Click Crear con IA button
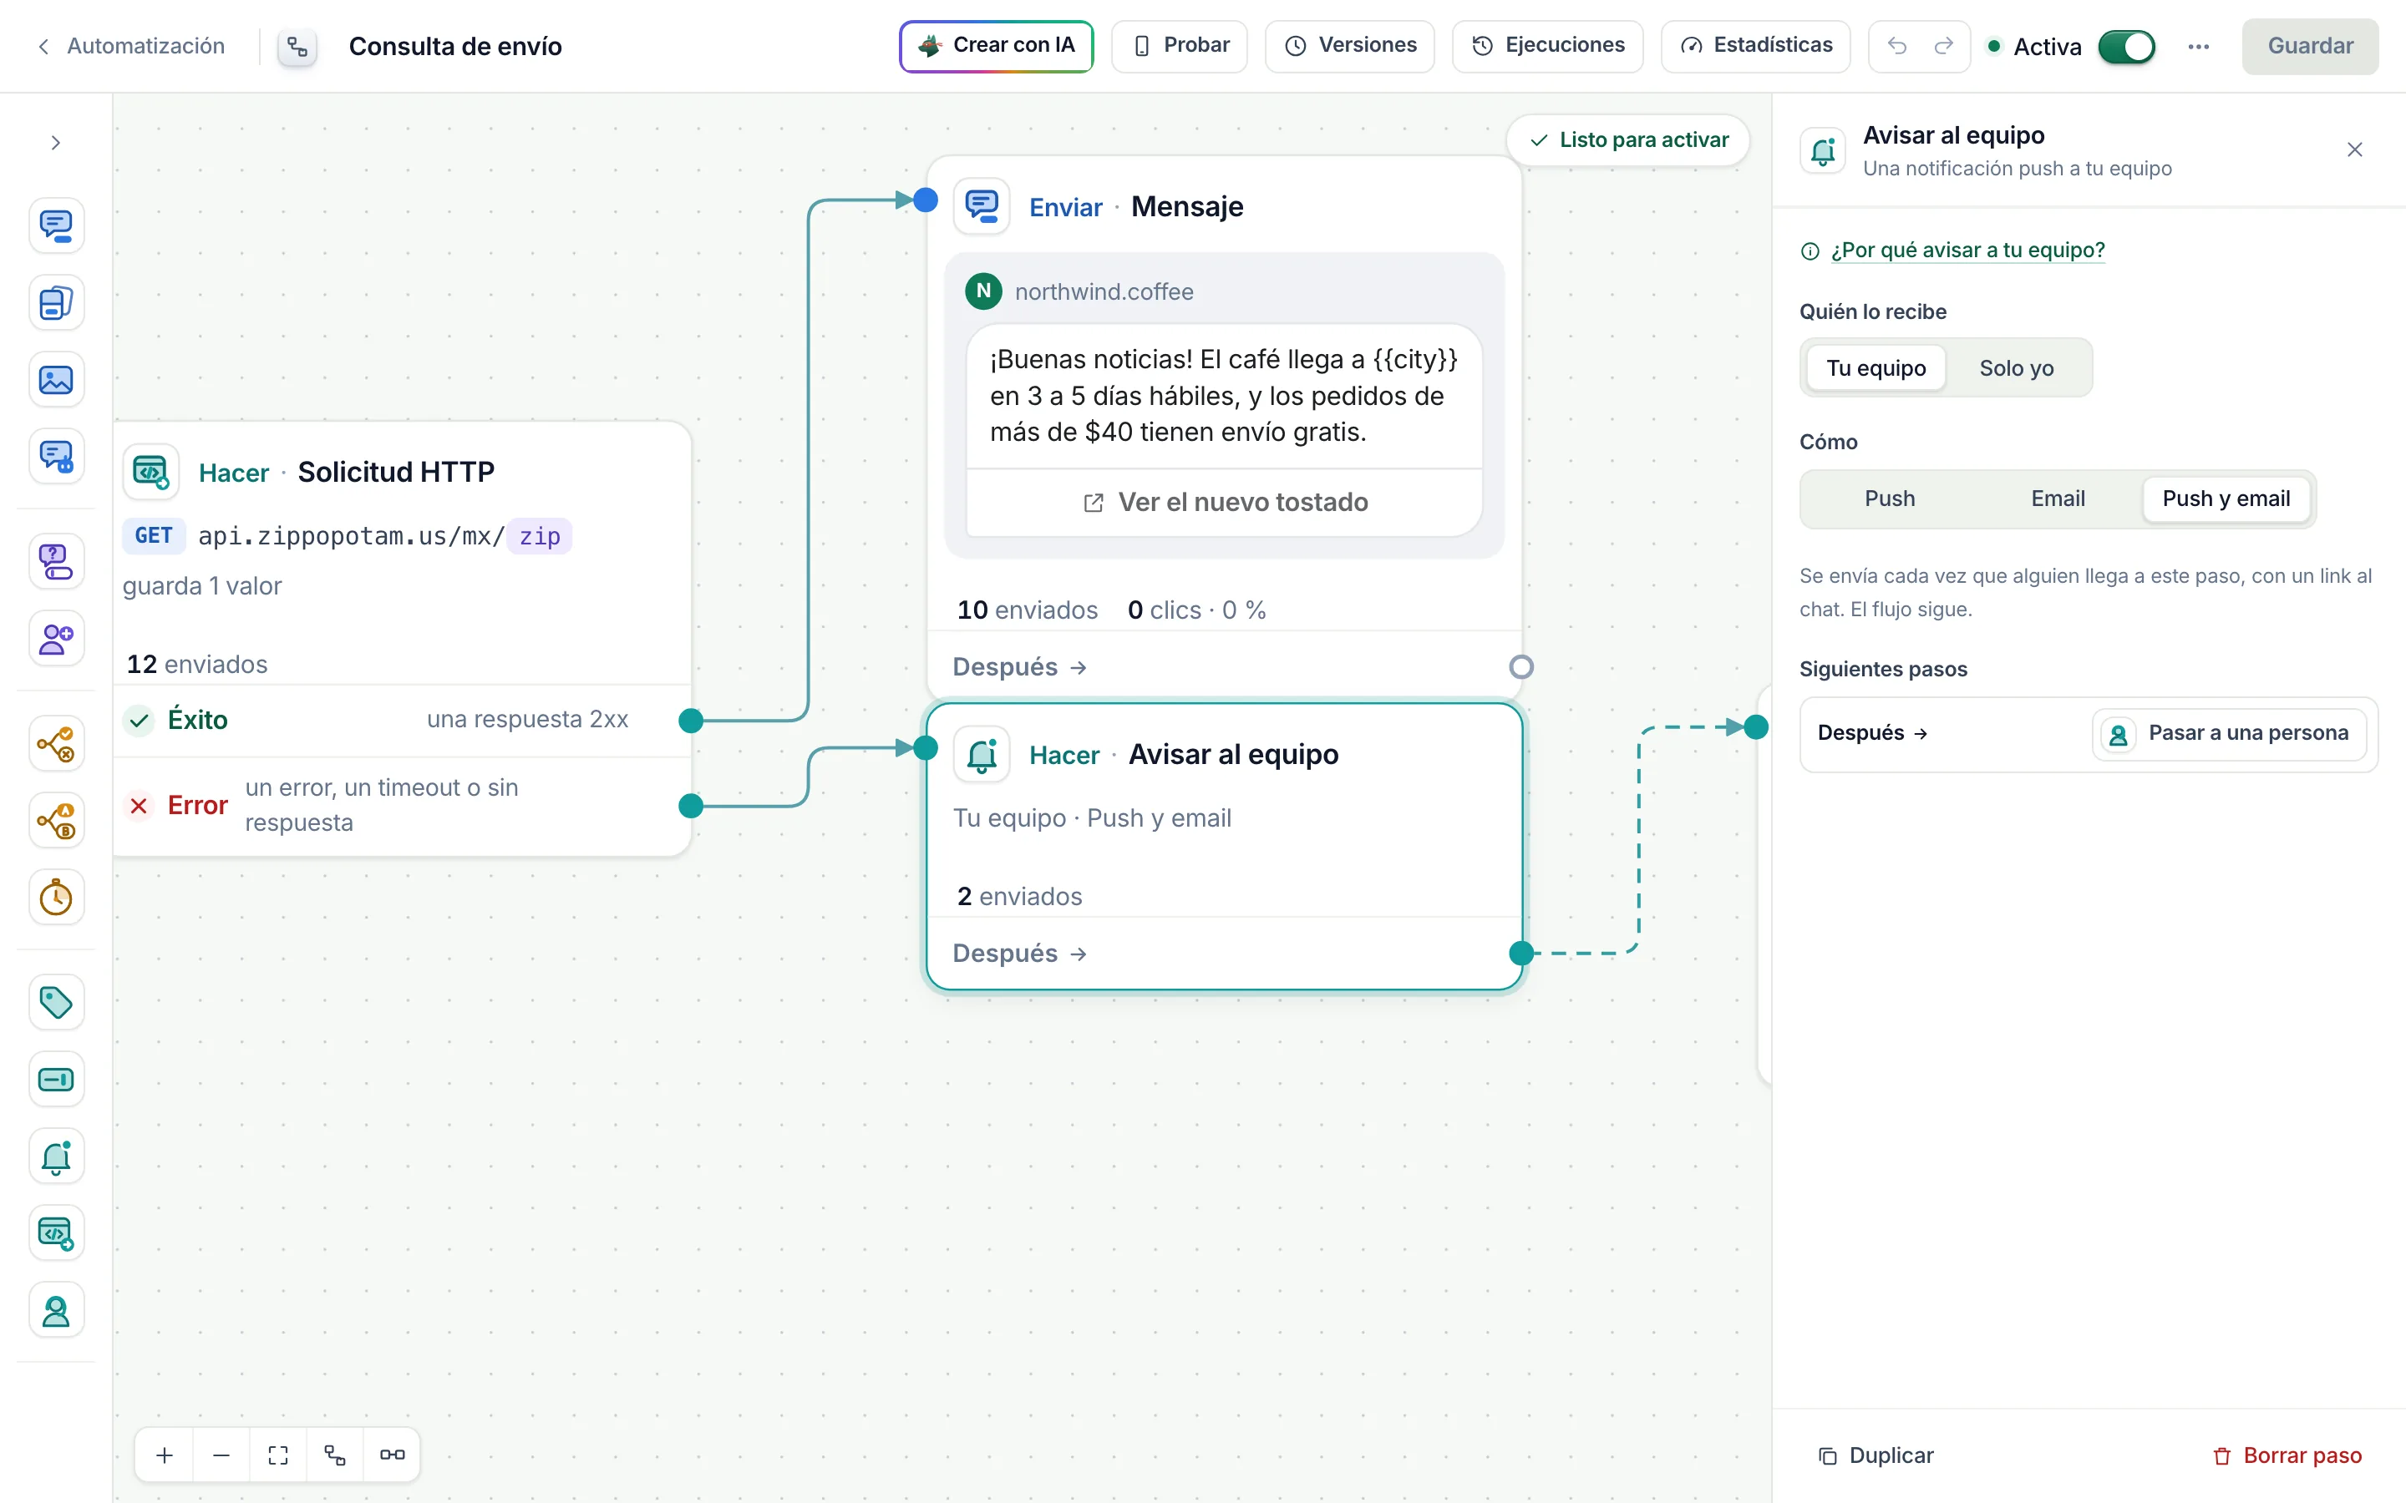2406x1503 pixels. click(x=996, y=46)
